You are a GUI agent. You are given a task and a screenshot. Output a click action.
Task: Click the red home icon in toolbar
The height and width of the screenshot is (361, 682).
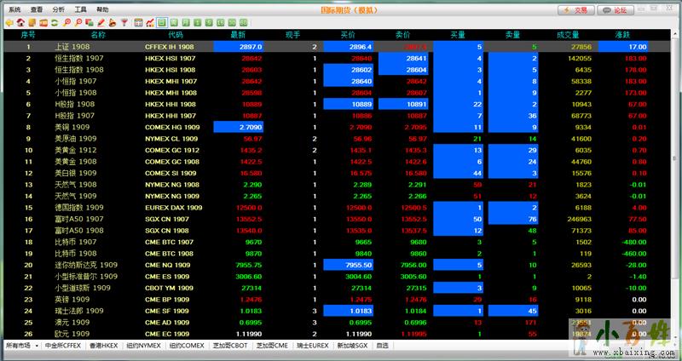[x=20, y=22]
